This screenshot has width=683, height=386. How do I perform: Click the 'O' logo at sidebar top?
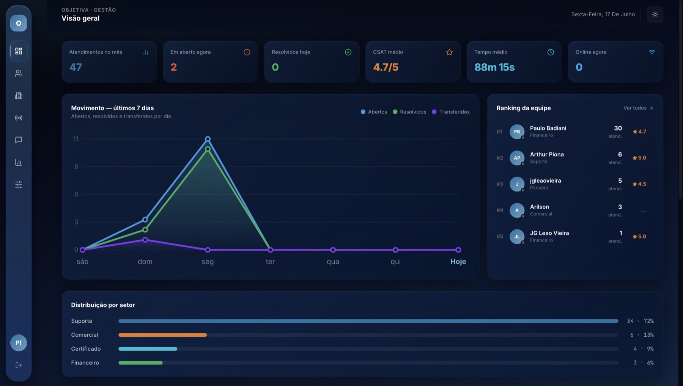coord(19,23)
